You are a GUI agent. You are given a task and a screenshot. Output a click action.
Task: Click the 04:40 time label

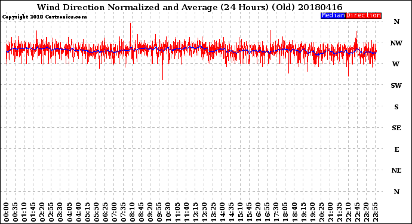pos(78,212)
